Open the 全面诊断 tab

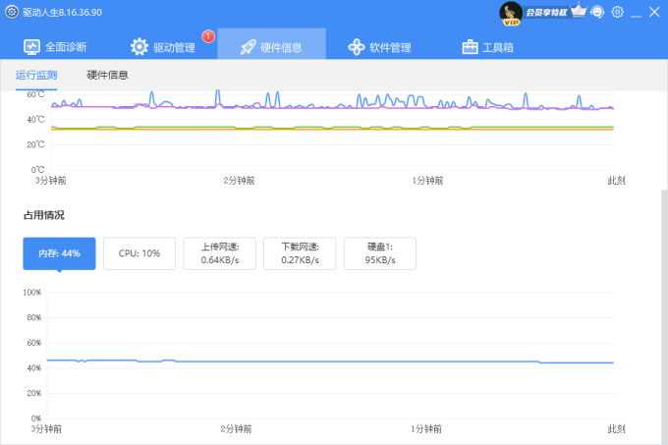(x=55, y=46)
